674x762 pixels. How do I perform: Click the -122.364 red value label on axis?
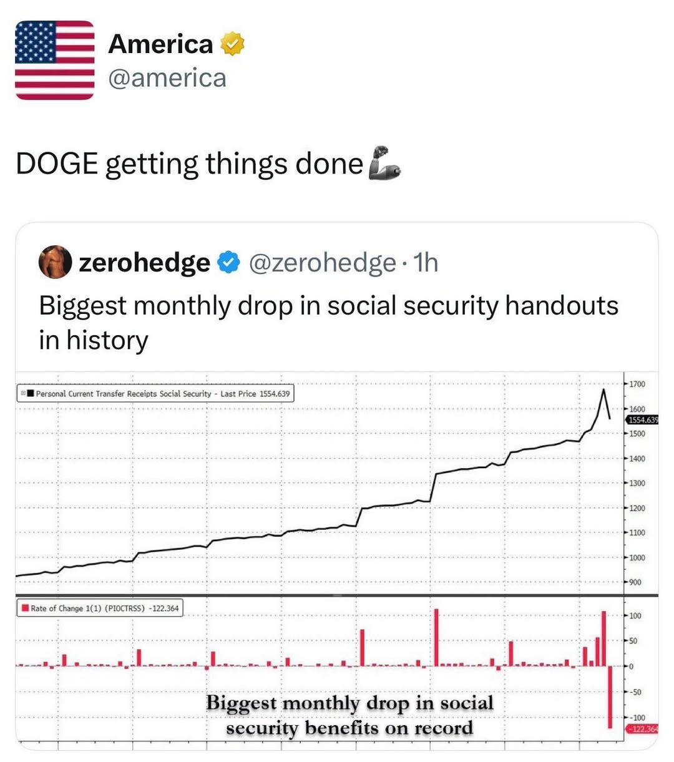tap(642, 728)
